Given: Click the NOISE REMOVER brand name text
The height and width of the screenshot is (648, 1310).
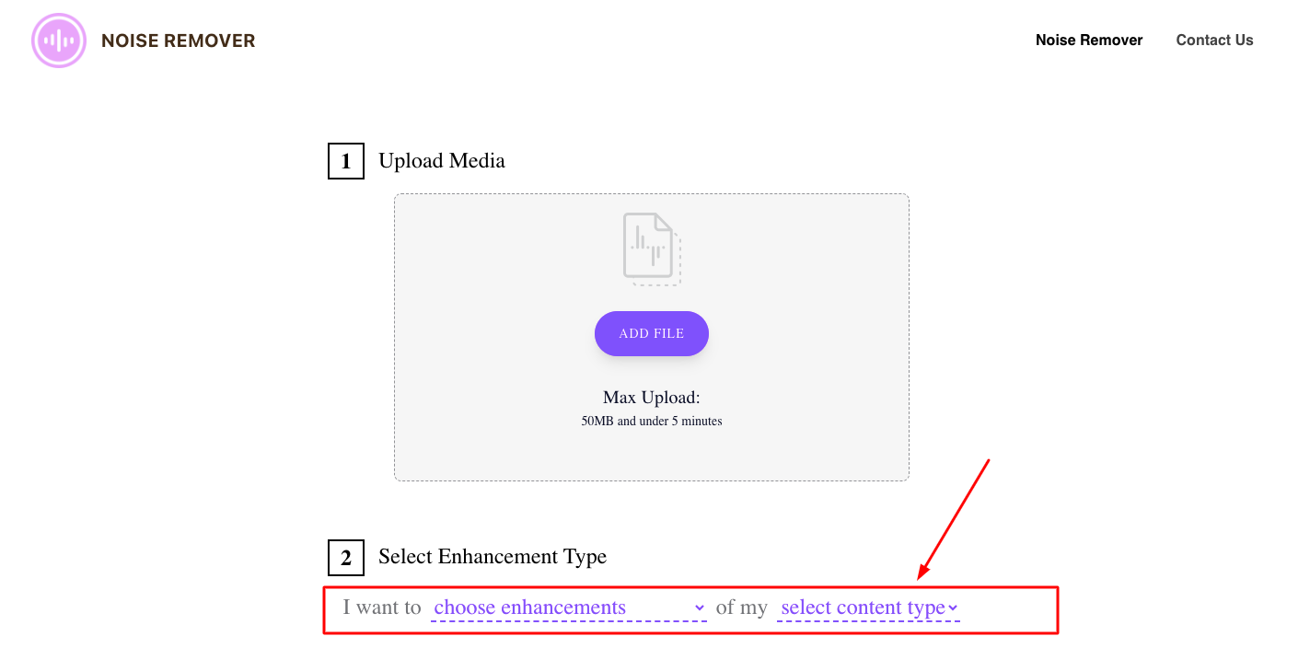Looking at the screenshot, I should point(179,40).
